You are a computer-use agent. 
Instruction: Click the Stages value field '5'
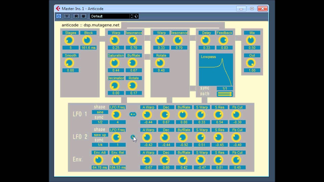click(x=71, y=48)
